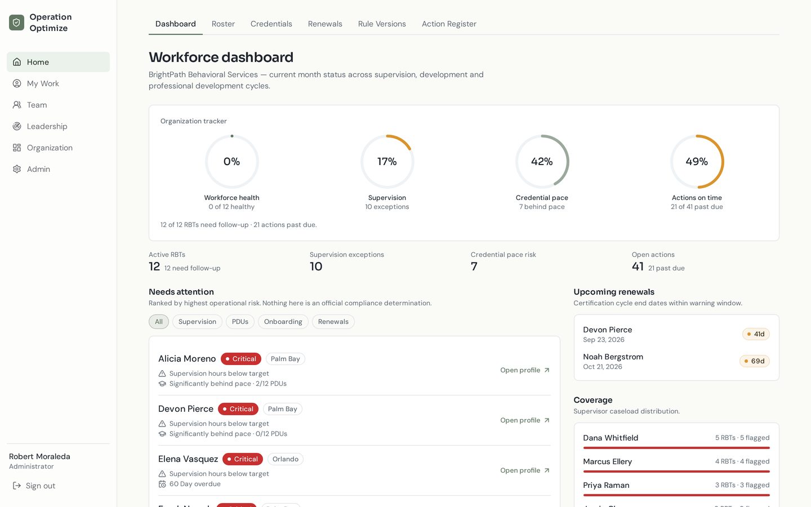The width and height of the screenshot is (811, 507).
Task: Click the Leadership target icon
Action: tap(17, 126)
